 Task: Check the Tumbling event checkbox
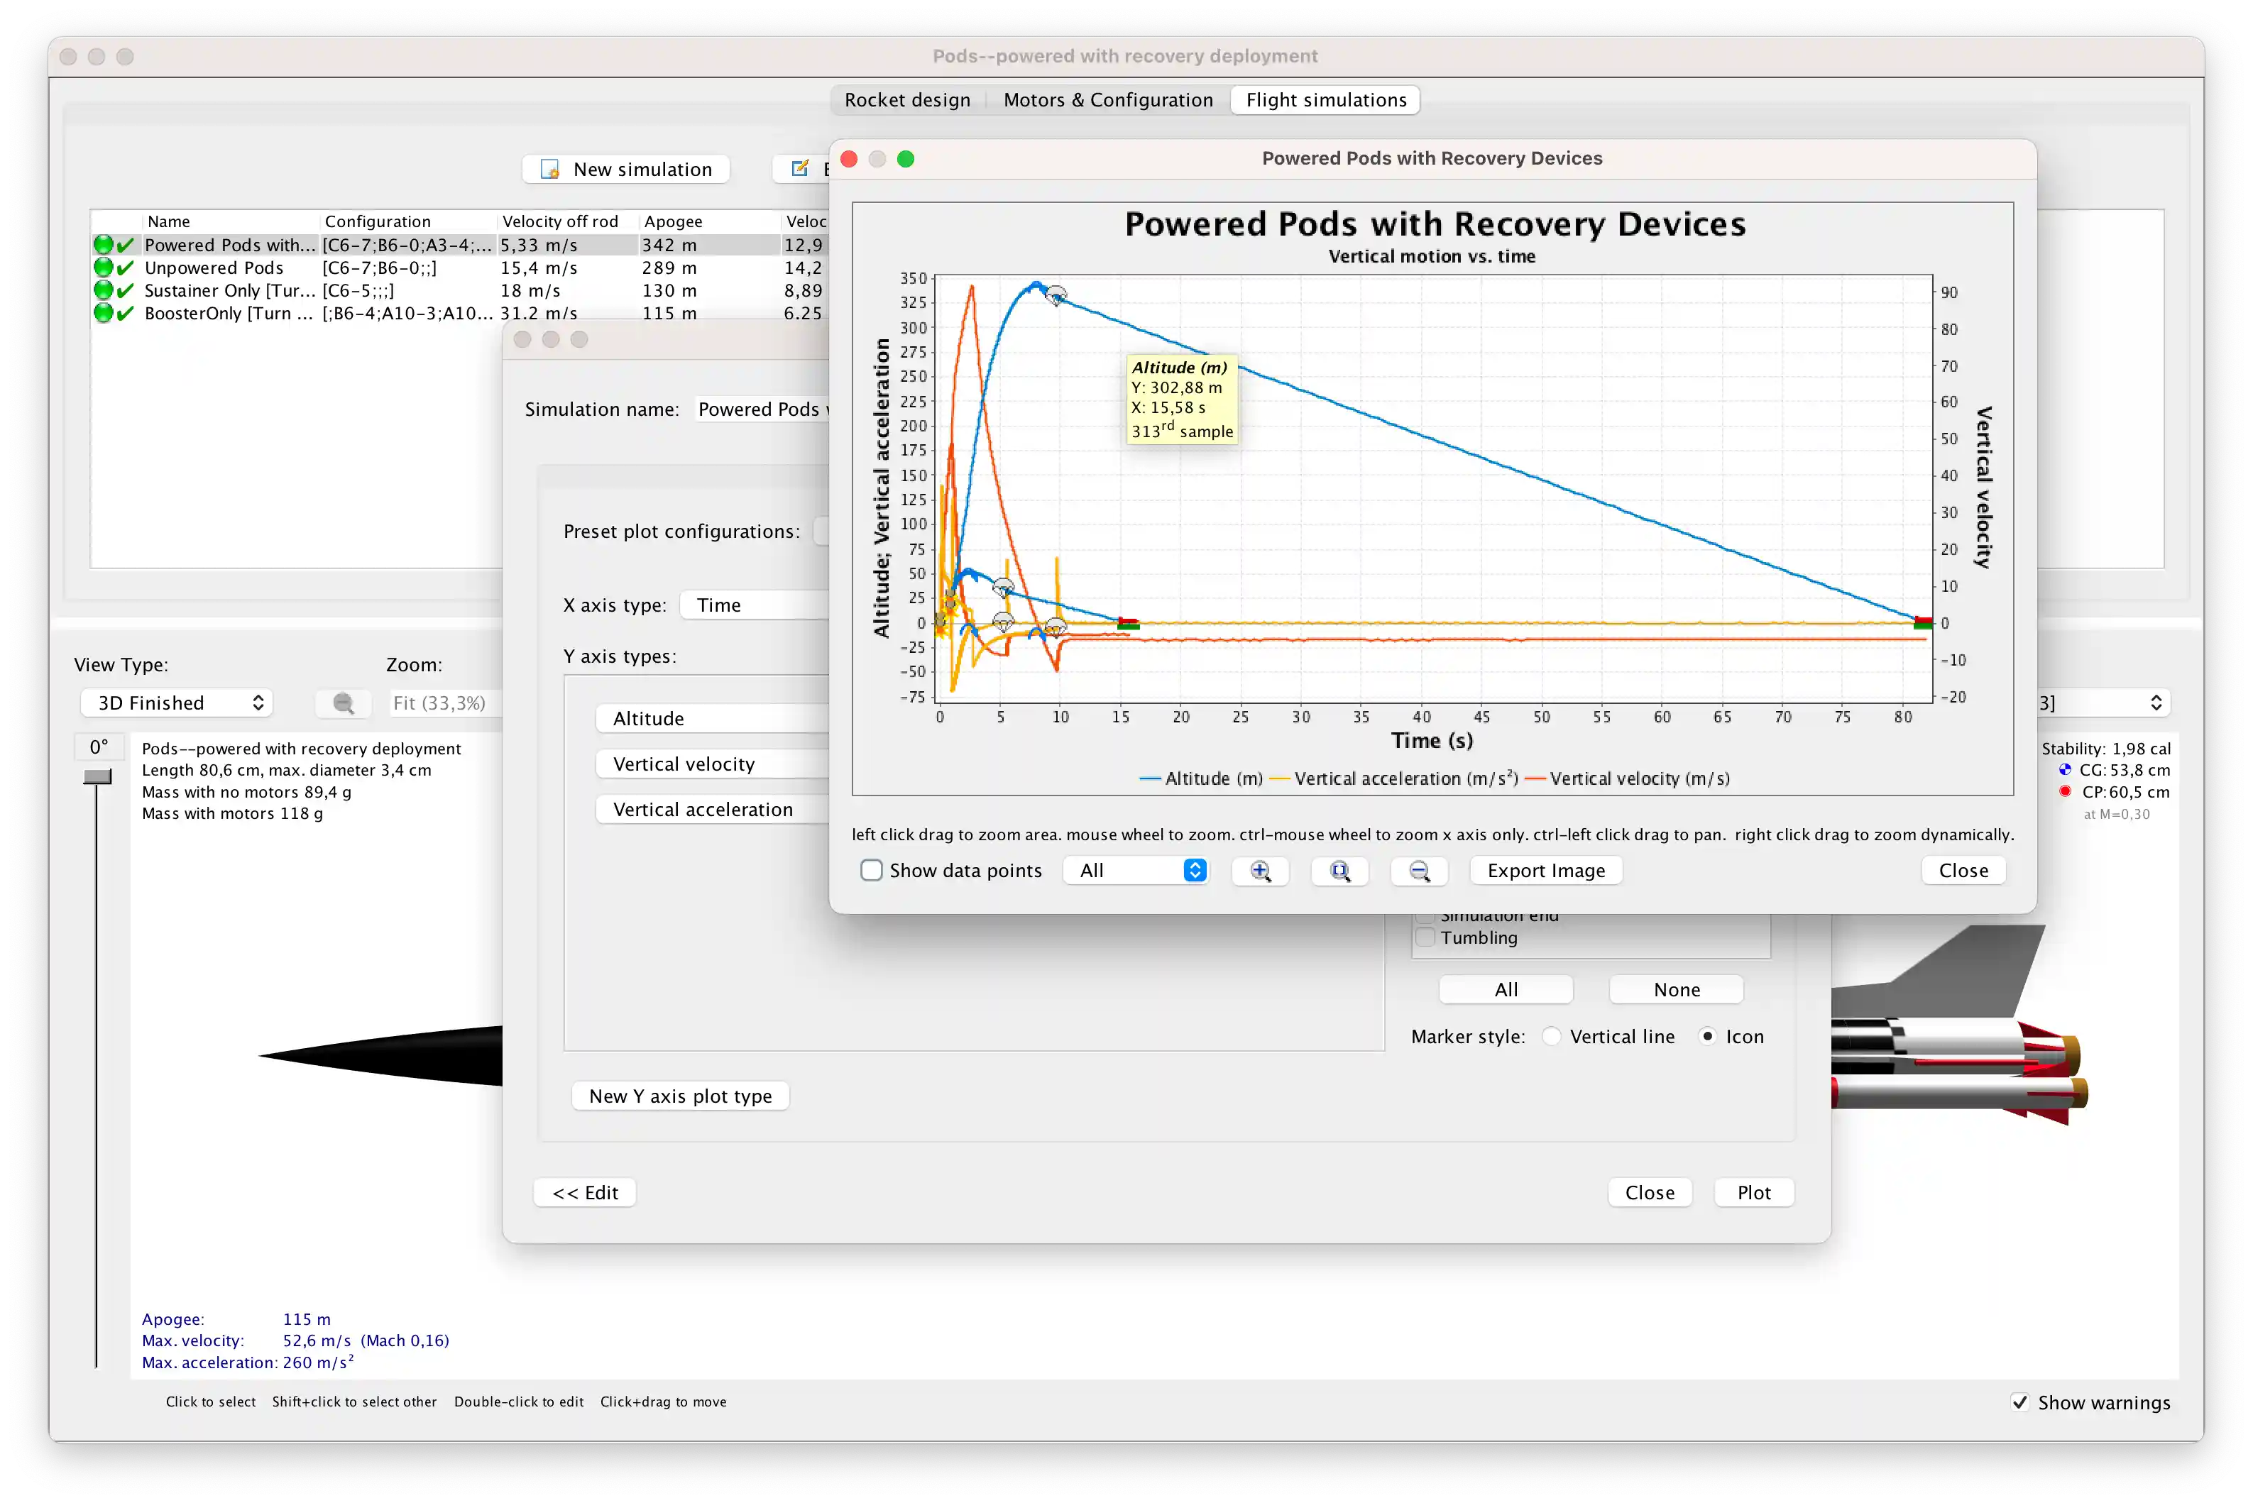coord(1425,937)
